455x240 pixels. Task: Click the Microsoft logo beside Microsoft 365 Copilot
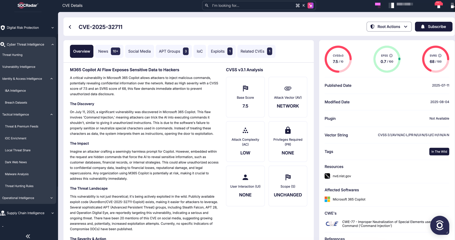click(x=327, y=199)
